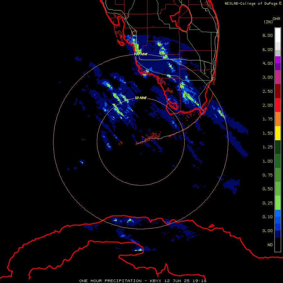Click the 1.50 legend value
This screenshot has height=283, width=283.
(268, 133)
